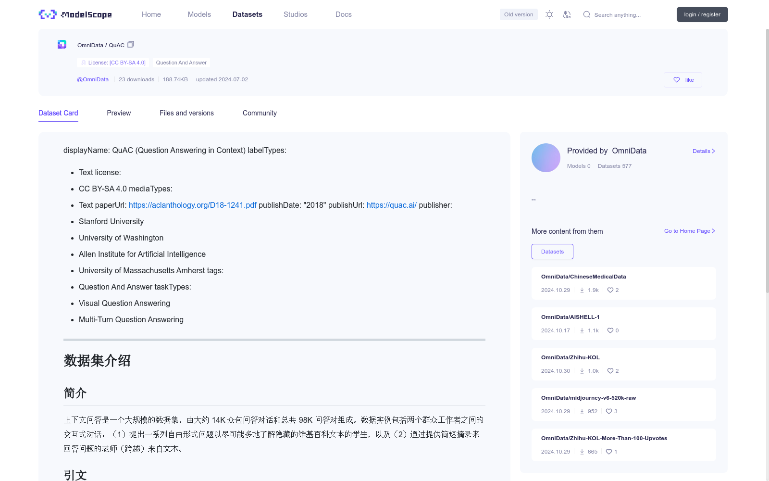Click the OmniData dataset avatar icon
769x481 pixels.
62,44
